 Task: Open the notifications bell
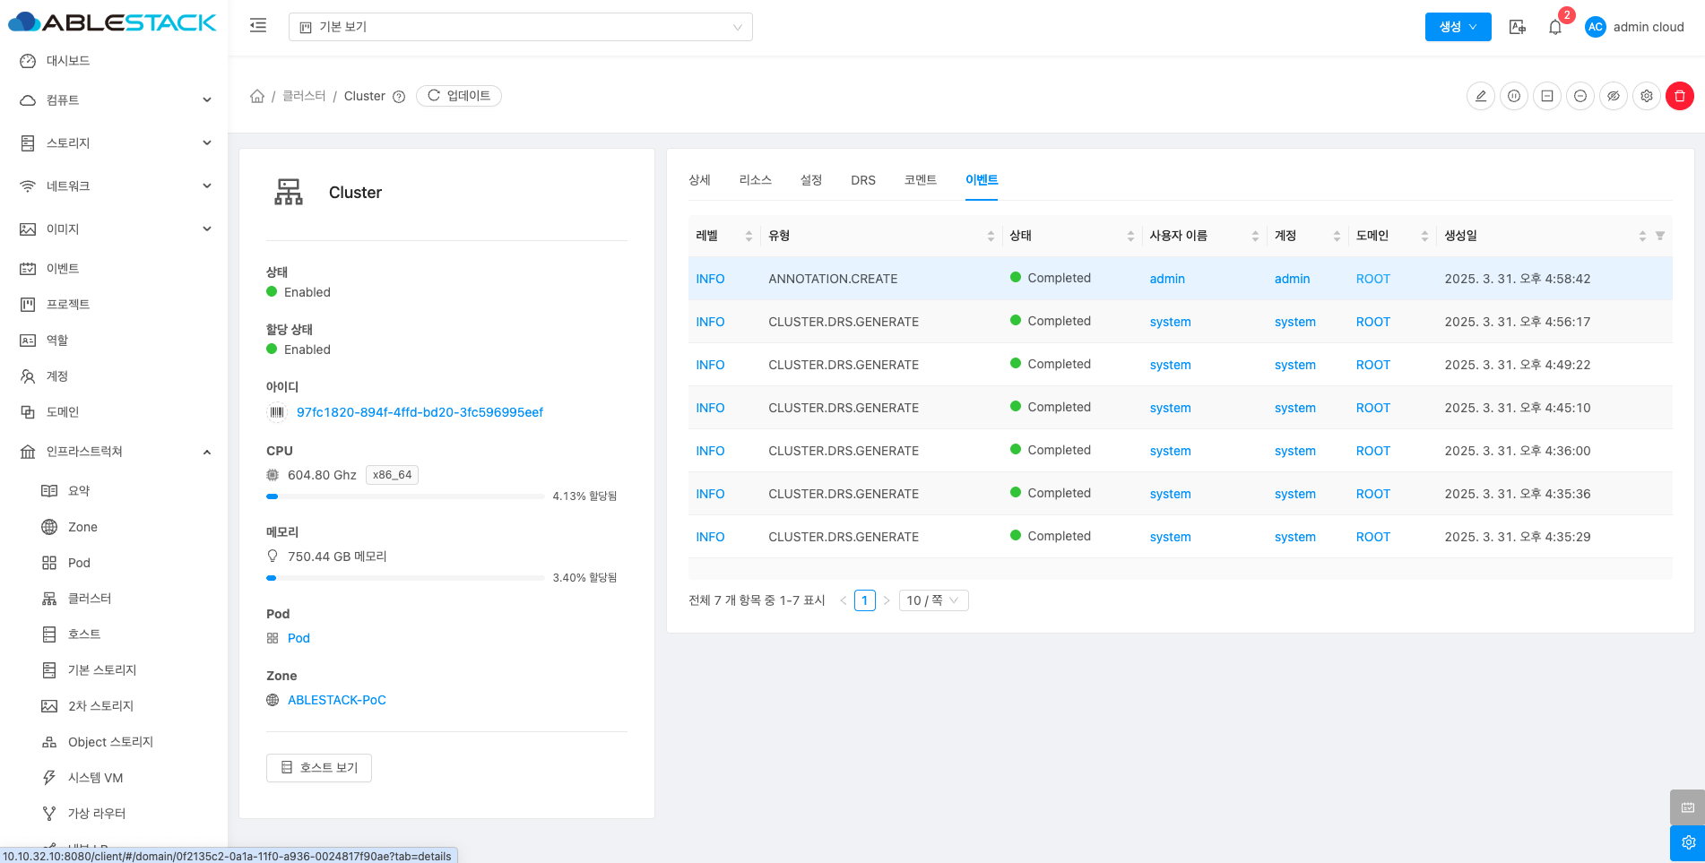click(x=1555, y=27)
